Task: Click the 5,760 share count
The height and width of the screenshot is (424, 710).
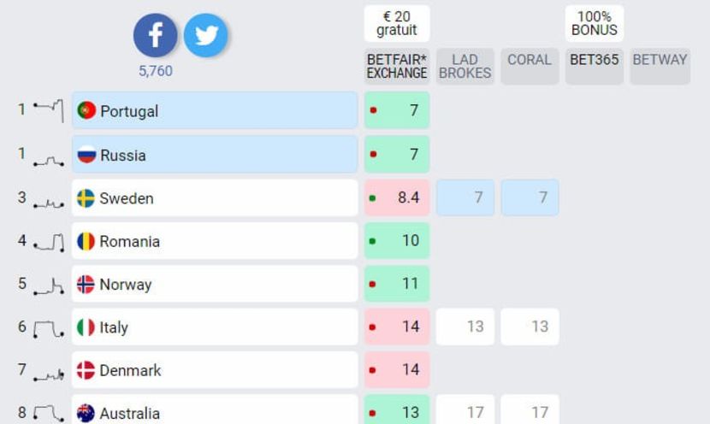Action: point(156,71)
